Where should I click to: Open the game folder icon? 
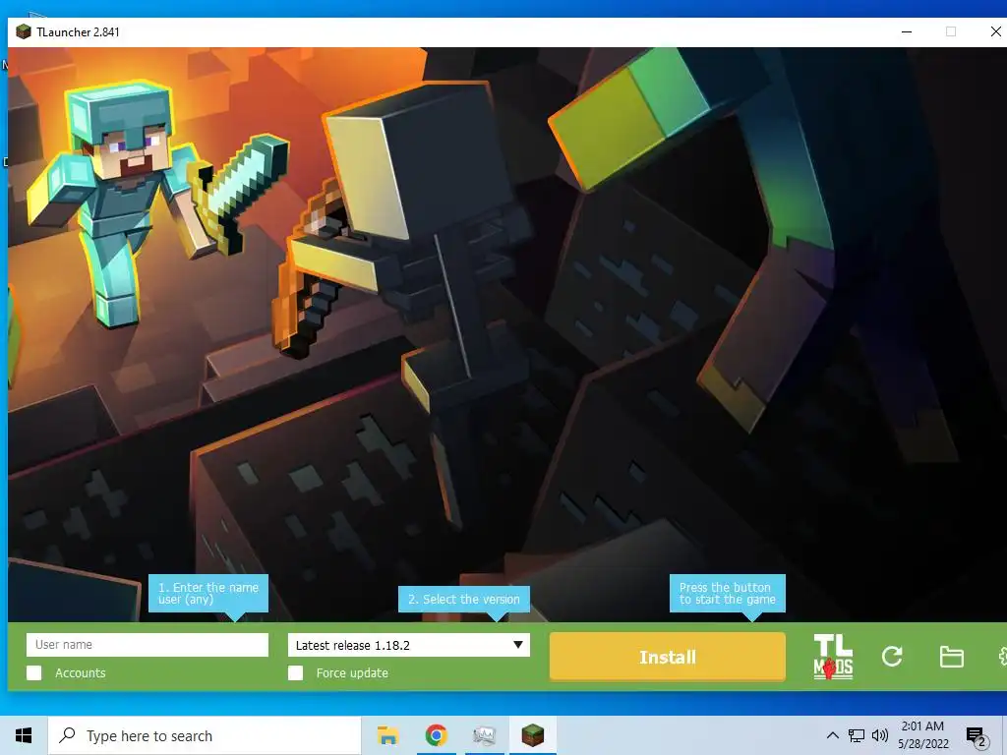pyautogui.click(x=951, y=657)
